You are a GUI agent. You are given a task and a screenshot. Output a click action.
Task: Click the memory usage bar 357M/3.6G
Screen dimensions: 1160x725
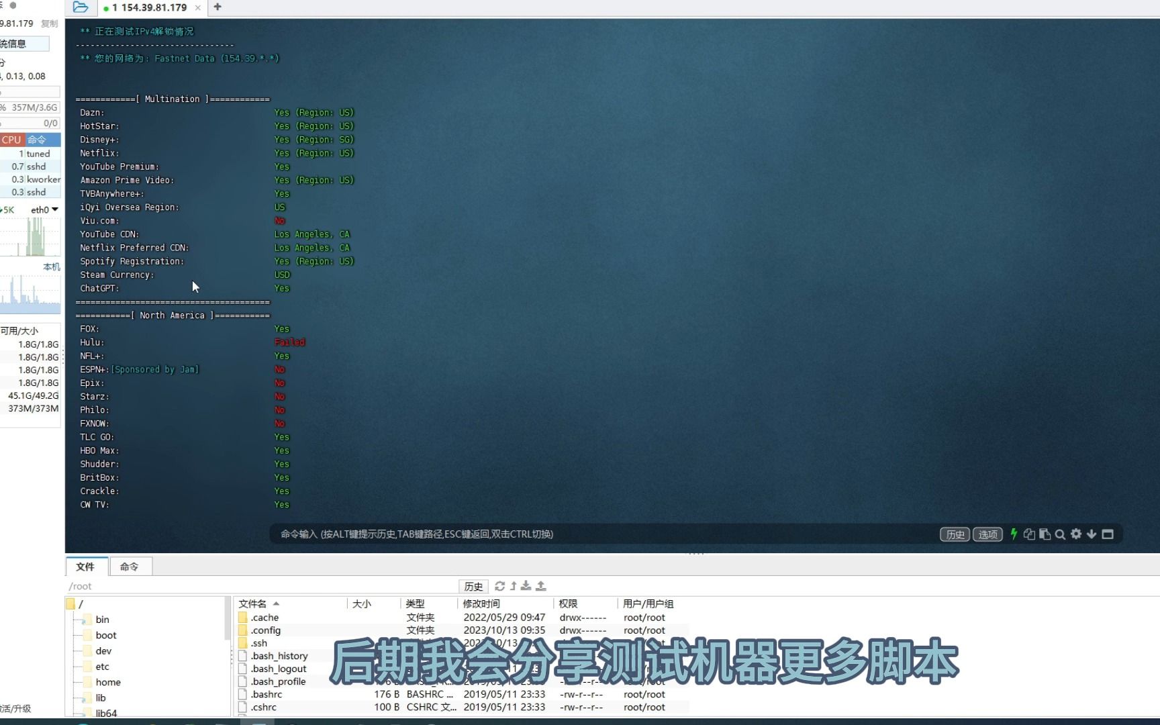[x=30, y=107]
